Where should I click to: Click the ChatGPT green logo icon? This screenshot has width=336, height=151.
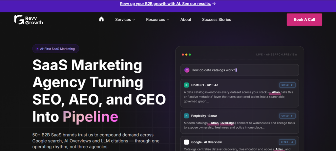pyautogui.click(x=186, y=85)
